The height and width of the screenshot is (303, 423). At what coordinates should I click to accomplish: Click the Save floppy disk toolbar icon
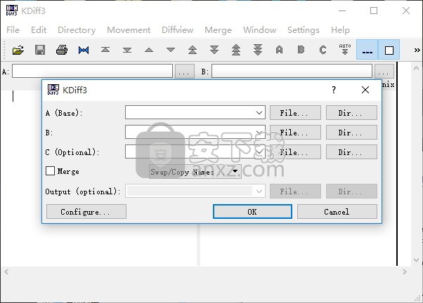(40, 50)
